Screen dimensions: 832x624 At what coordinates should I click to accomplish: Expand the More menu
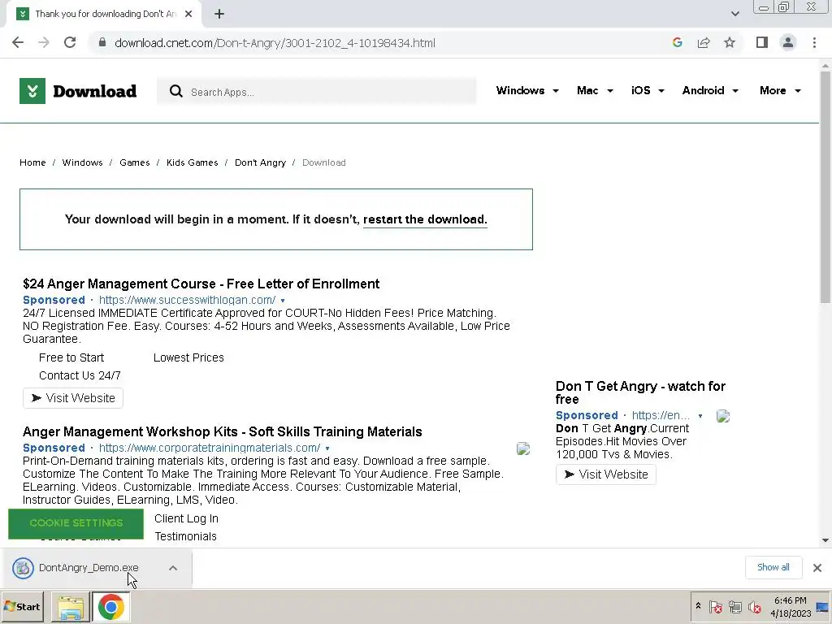(x=780, y=91)
